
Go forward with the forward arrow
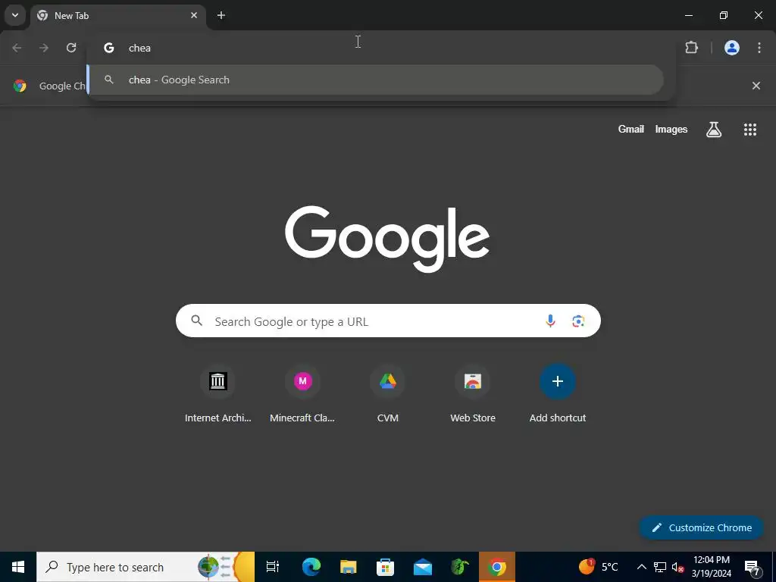(44, 48)
